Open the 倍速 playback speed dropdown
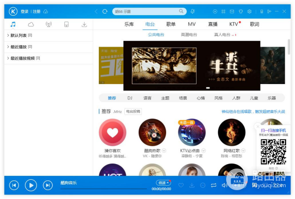 (x=163, y=183)
